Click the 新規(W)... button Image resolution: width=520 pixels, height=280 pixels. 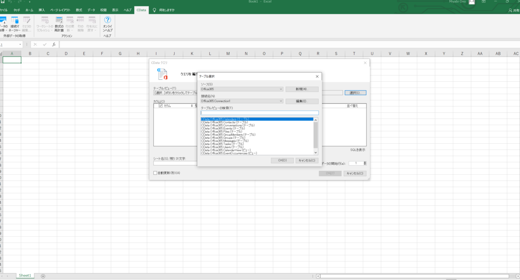point(302,89)
